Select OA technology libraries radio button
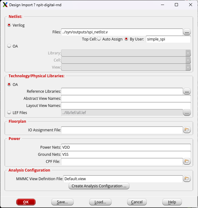 9,84
